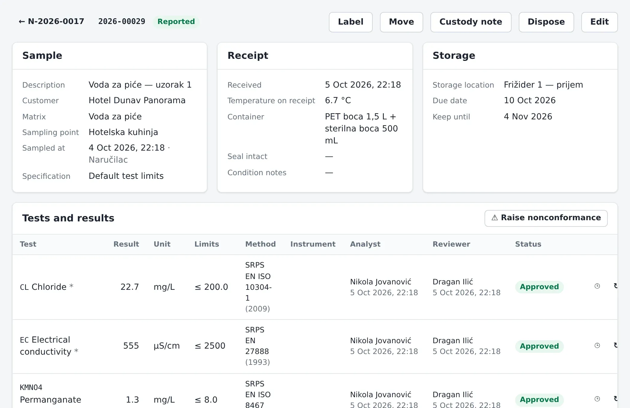Click analyst Nikola Jovanović in Chloride row
The height and width of the screenshot is (408, 630).
tap(381, 282)
